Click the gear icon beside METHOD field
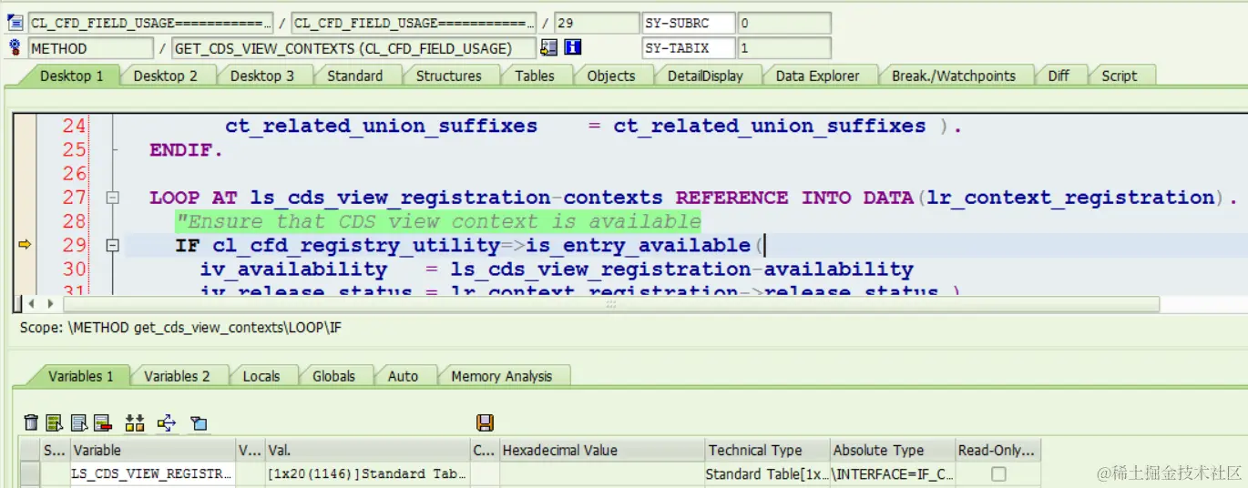This screenshot has width=1248, height=488. click(15, 47)
